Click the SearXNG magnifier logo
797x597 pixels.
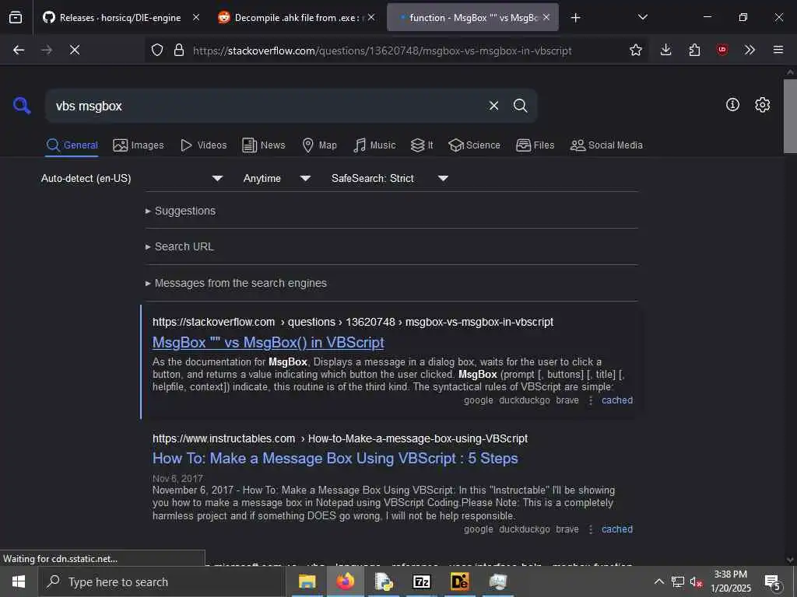click(22, 106)
